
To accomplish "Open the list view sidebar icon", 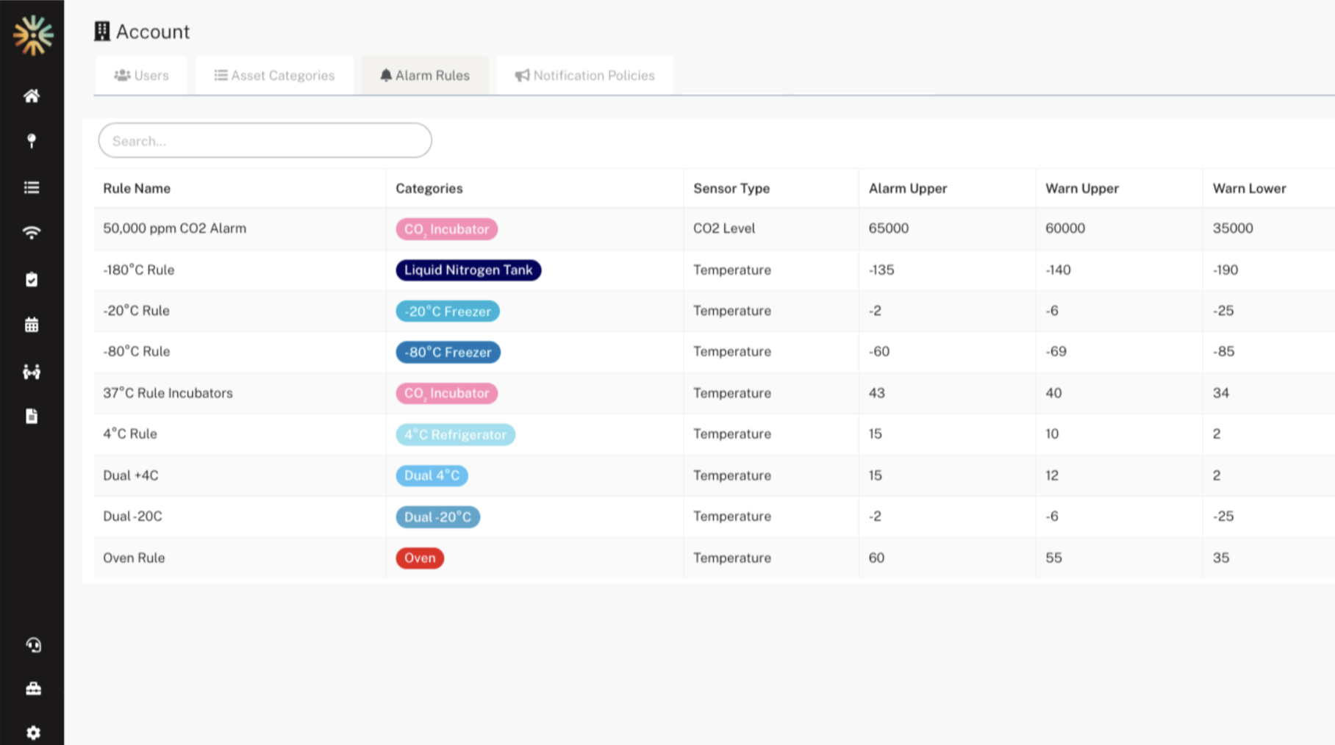I will point(32,187).
